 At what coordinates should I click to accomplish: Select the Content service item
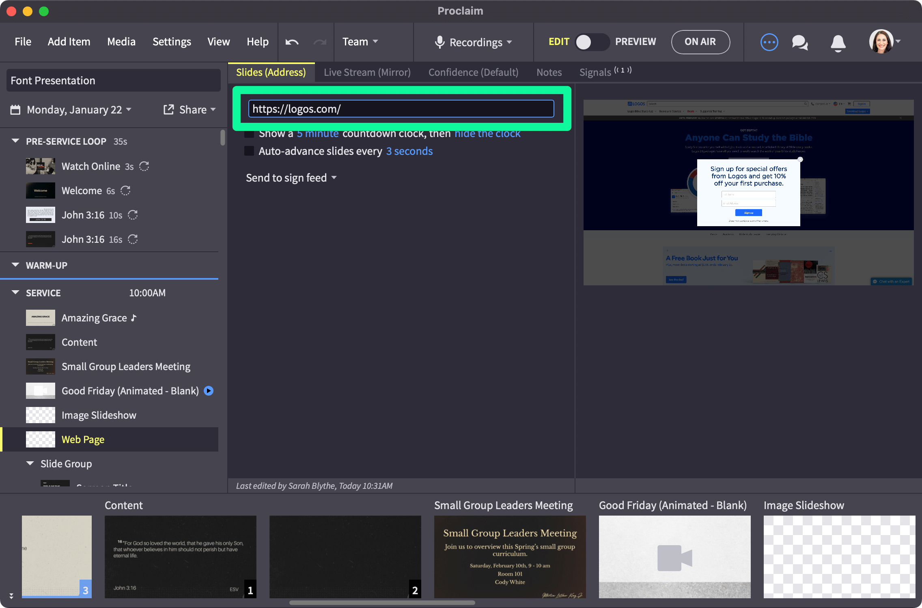(110, 342)
